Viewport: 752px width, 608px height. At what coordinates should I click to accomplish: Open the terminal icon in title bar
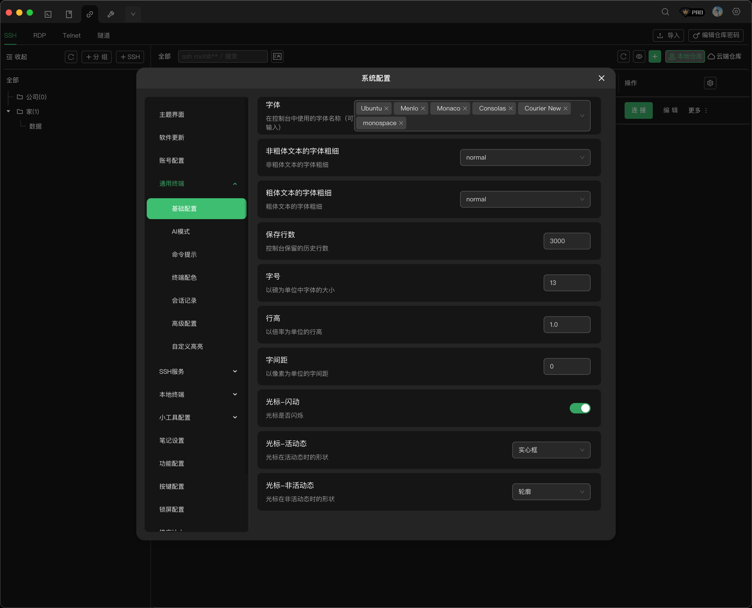[x=48, y=14]
